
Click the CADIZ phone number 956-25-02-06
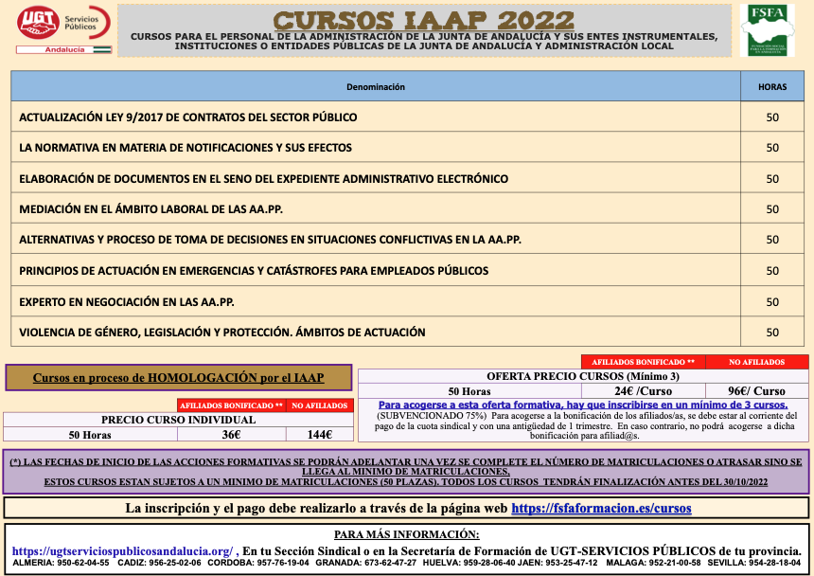click(175, 563)
